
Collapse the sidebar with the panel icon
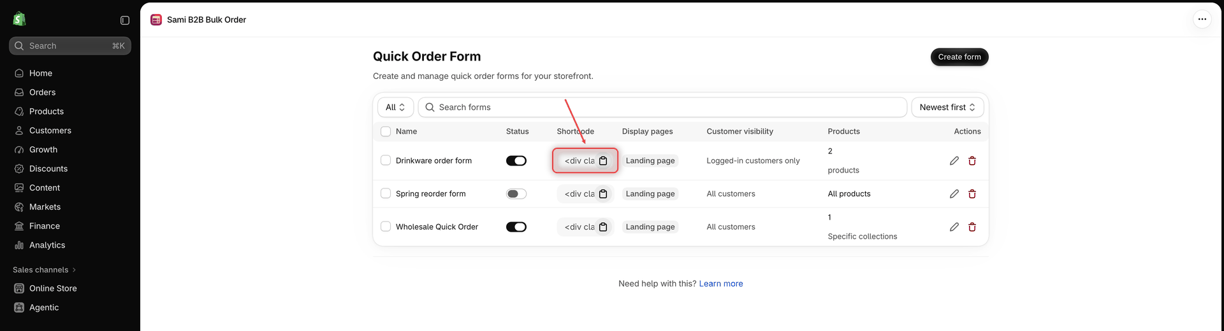pos(125,20)
